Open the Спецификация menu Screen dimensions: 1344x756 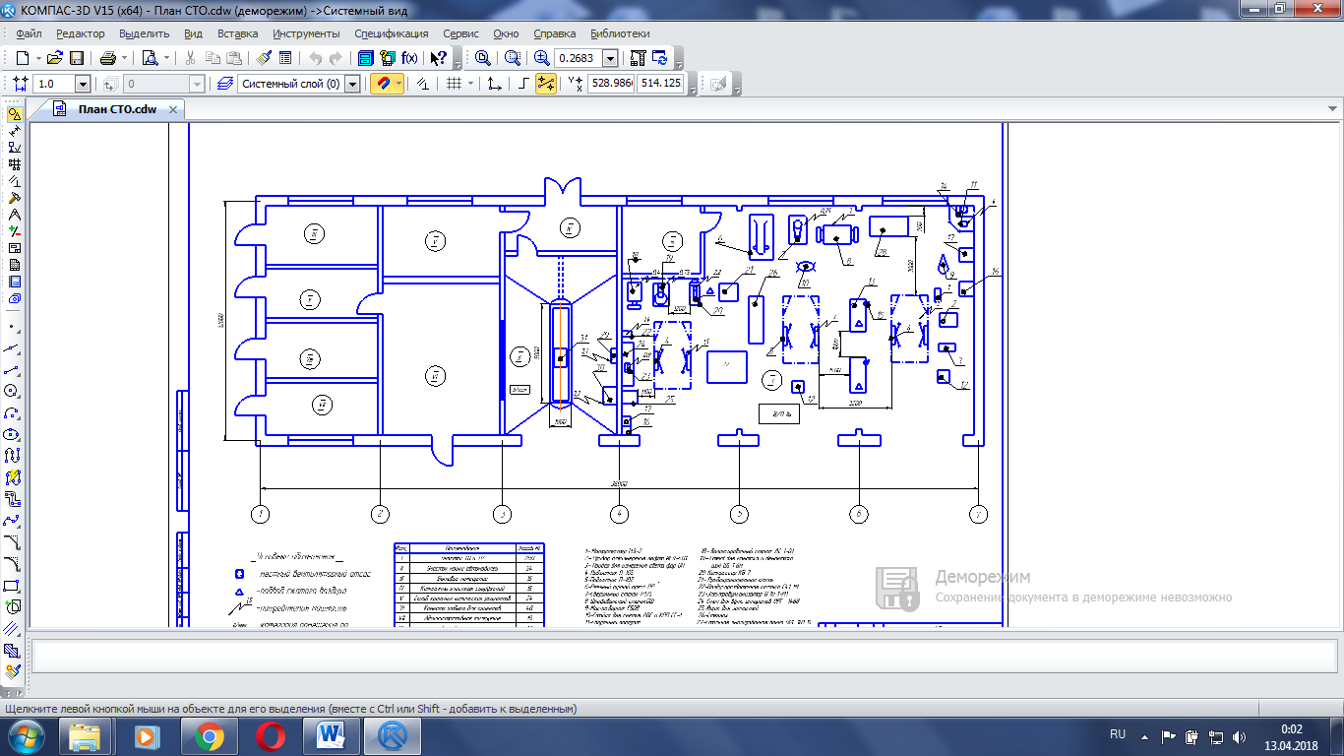(x=392, y=33)
